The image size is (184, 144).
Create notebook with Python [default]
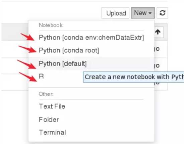pyautogui.click(x=91, y=63)
